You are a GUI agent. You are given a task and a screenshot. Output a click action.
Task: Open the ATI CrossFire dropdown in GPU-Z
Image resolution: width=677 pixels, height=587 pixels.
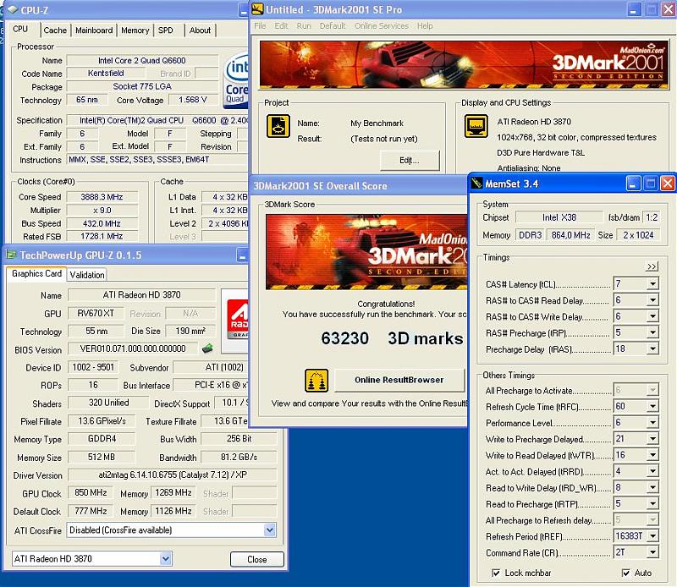point(269,529)
